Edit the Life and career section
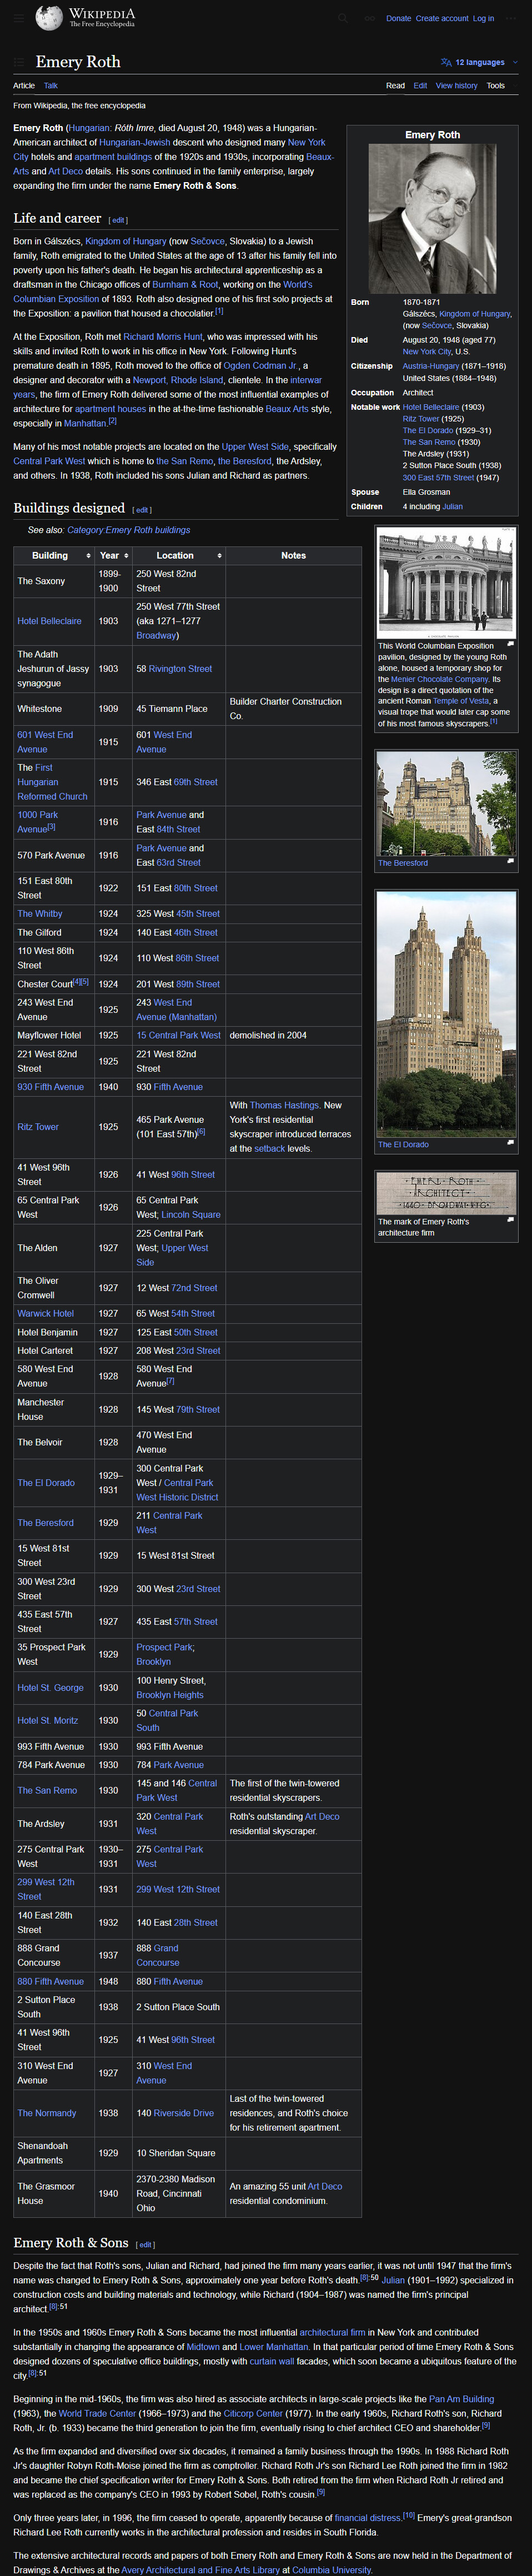Screen dimensions: 532x2576 pos(119,220)
